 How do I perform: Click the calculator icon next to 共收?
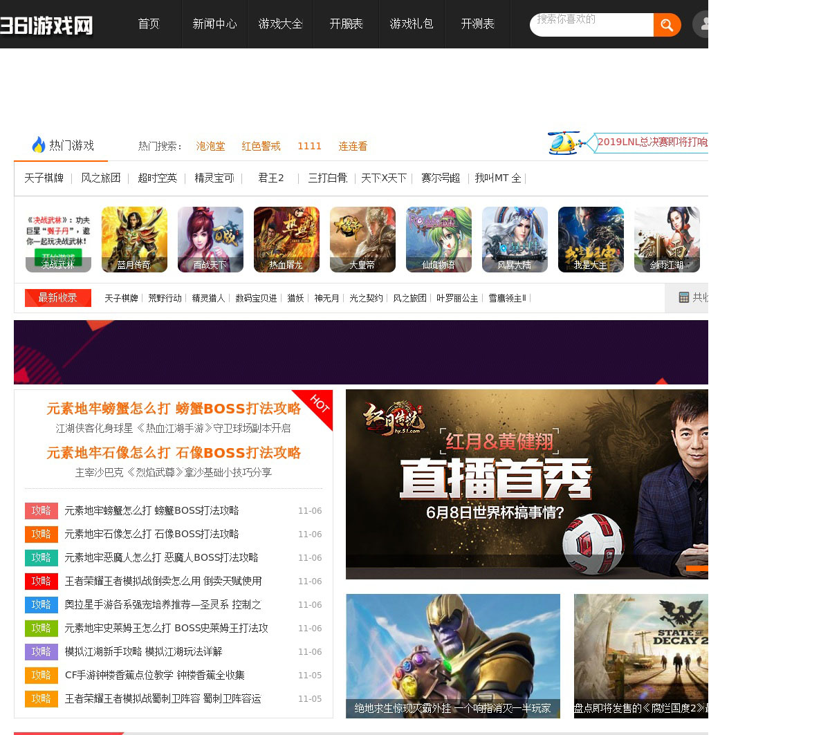[684, 297]
